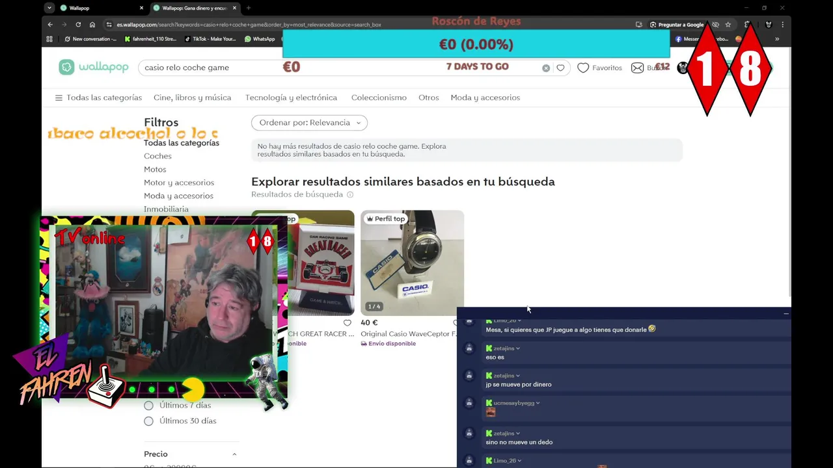833x468 pixels.
Task: Filter by Inmobiliaria category
Action: pos(166,209)
